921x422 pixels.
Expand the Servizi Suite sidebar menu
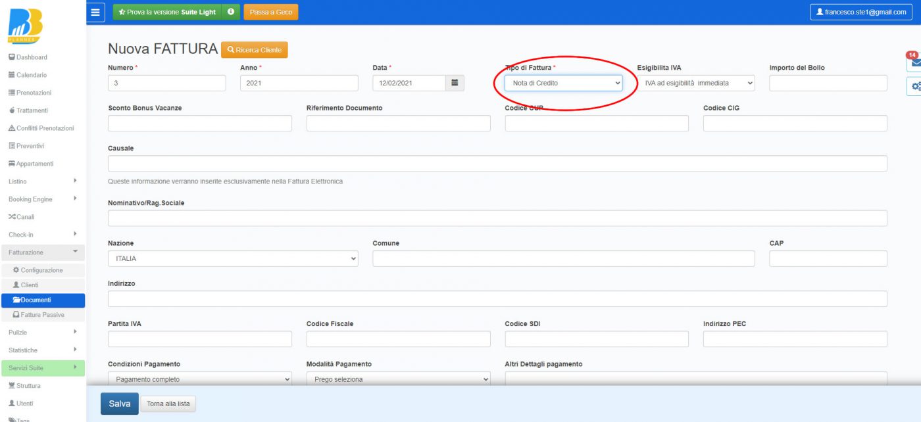click(43, 368)
